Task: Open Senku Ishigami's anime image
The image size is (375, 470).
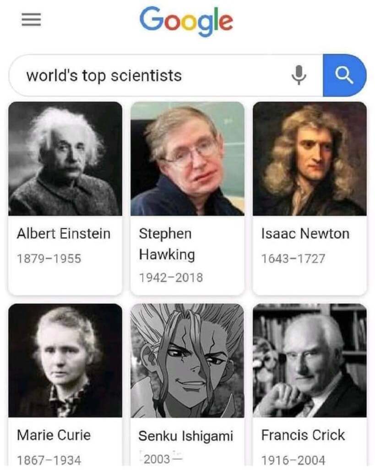Action: coord(188,360)
